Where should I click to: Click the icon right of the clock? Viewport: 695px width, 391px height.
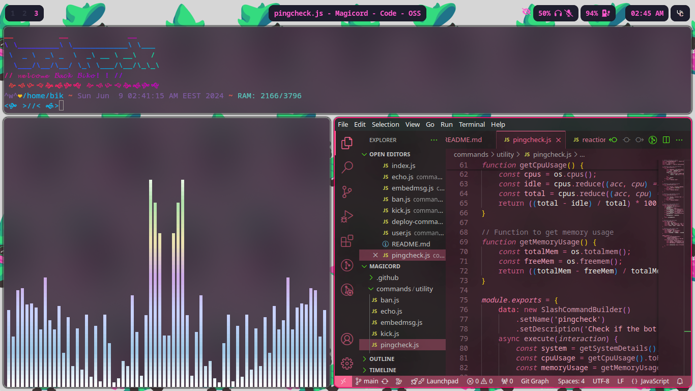(x=680, y=13)
